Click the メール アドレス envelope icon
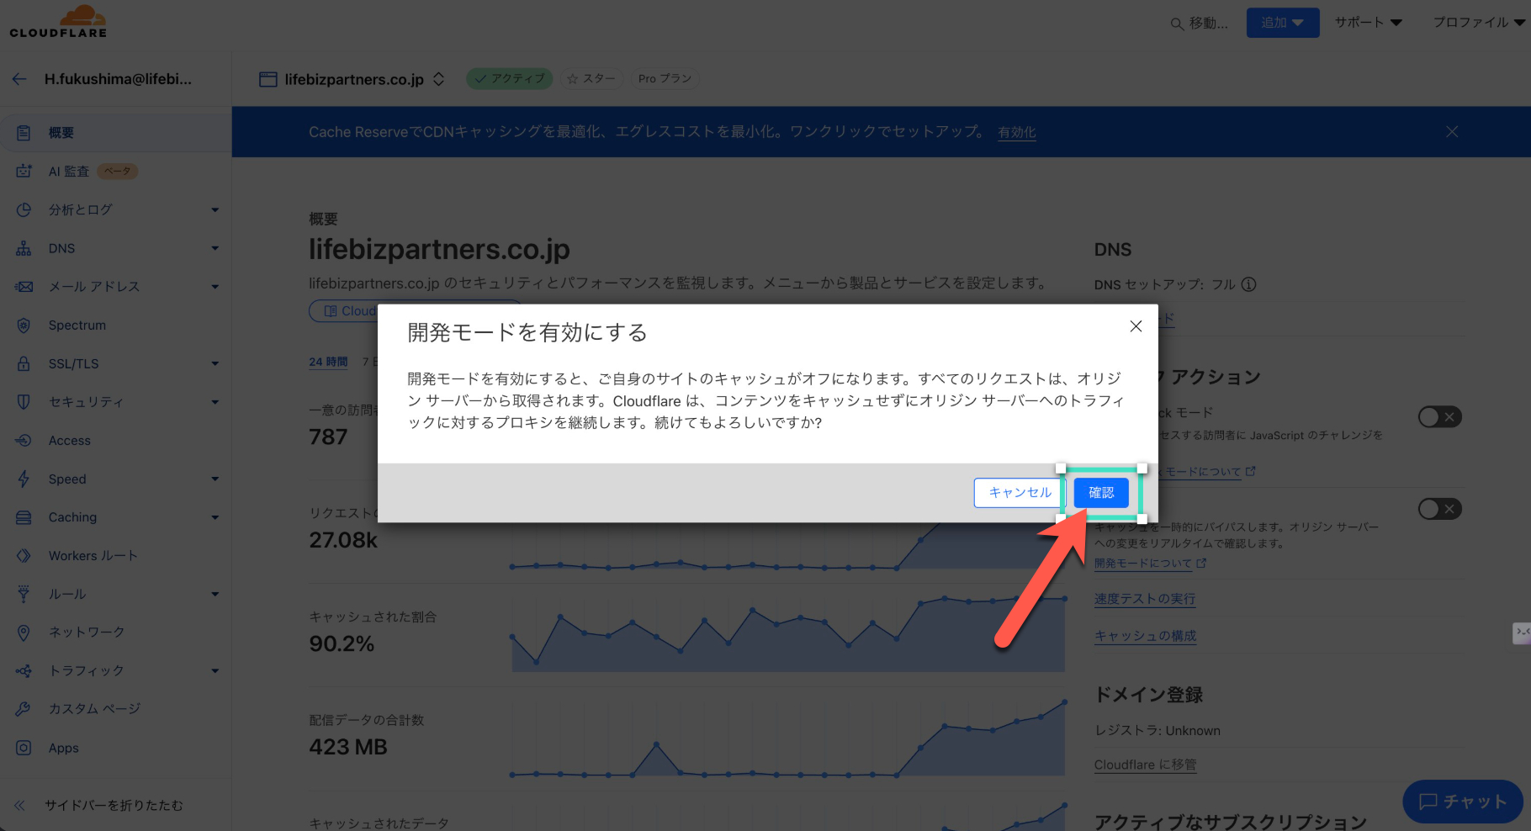The width and height of the screenshot is (1531, 831). [x=24, y=287]
